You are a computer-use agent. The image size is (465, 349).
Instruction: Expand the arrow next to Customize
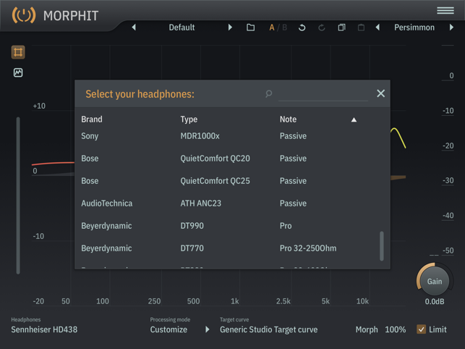tap(208, 329)
